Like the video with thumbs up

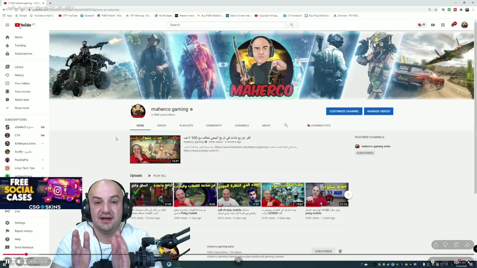pos(436,245)
